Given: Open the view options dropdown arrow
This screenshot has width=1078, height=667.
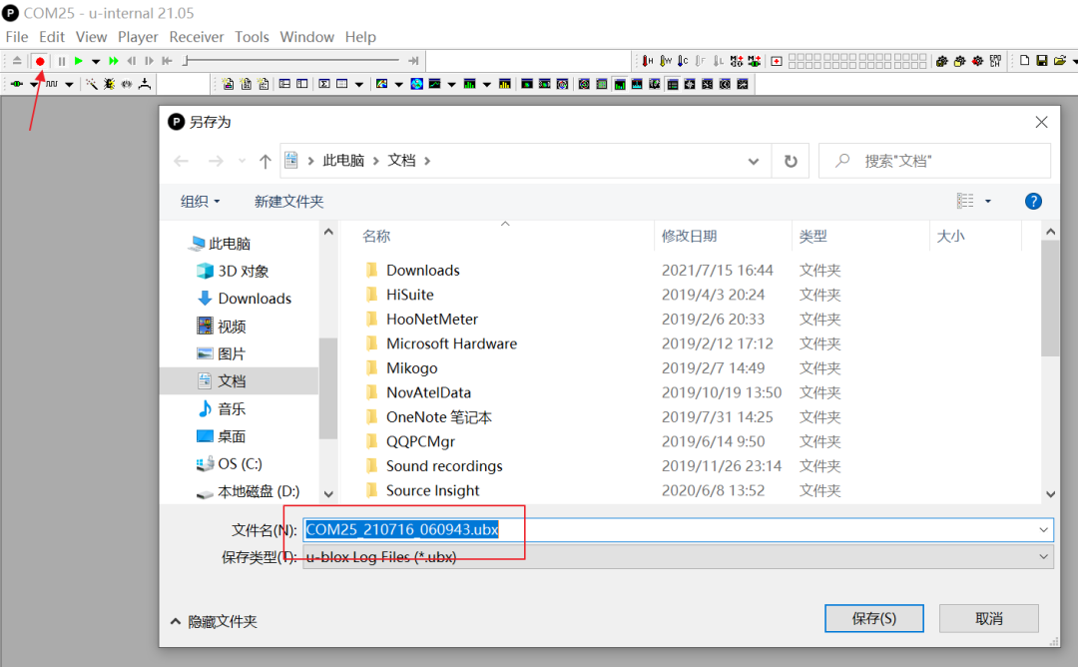Looking at the screenshot, I should point(988,201).
